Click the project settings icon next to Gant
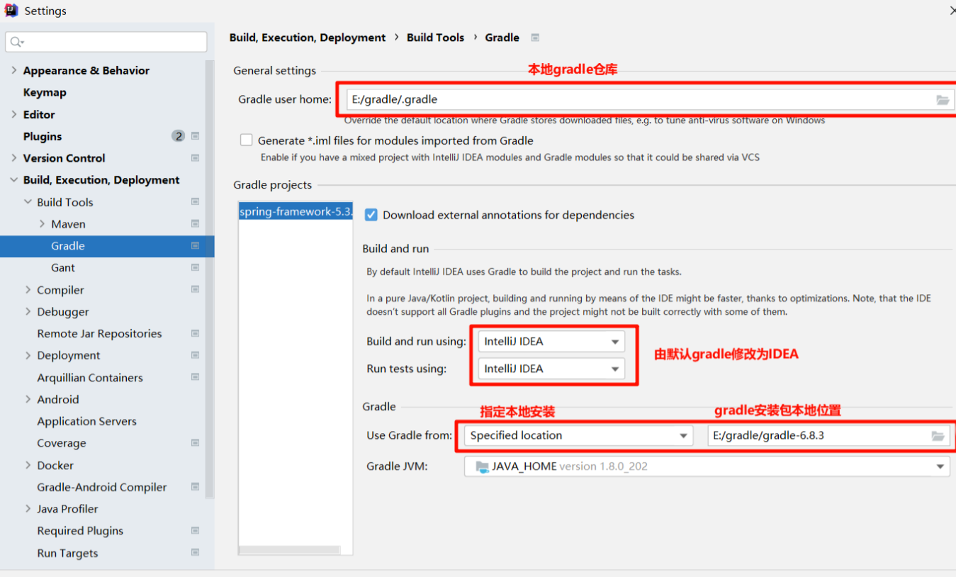The height and width of the screenshot is (577, 956). 196,268
